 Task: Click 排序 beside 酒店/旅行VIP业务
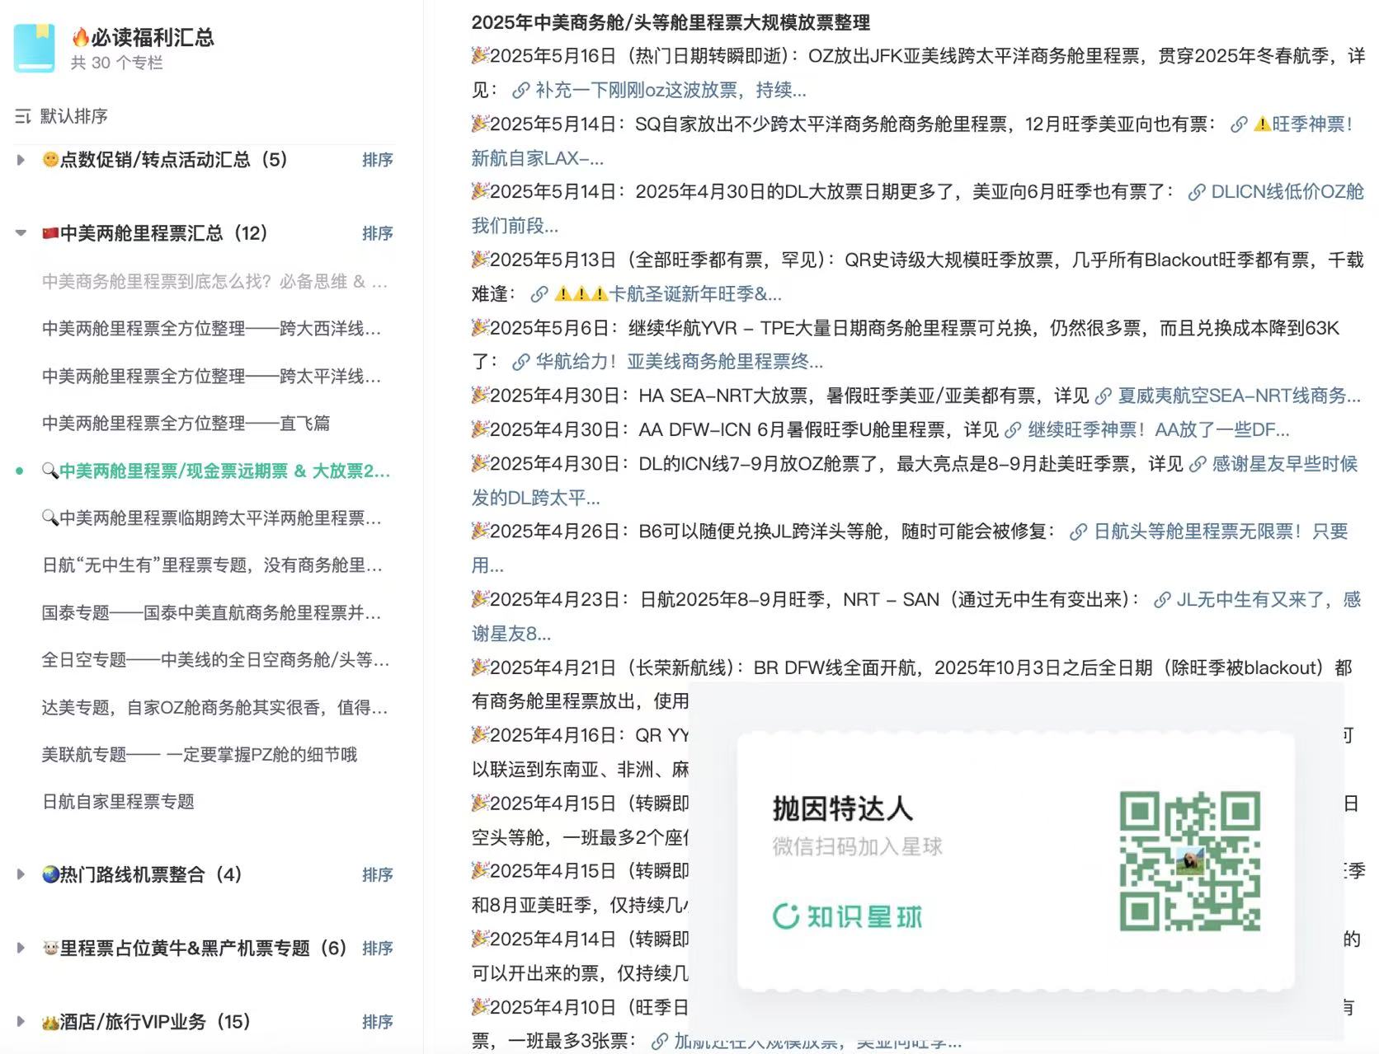point(377,1022)
